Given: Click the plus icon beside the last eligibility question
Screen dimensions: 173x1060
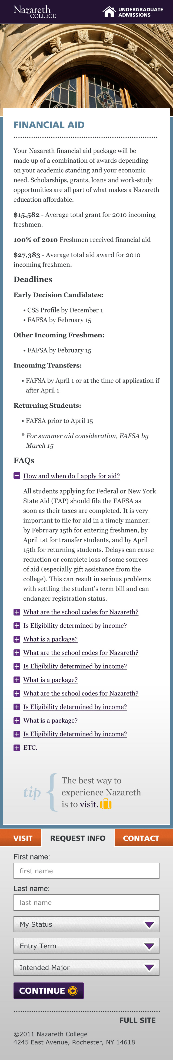Looking at the screenshot, I should [17, 734].
